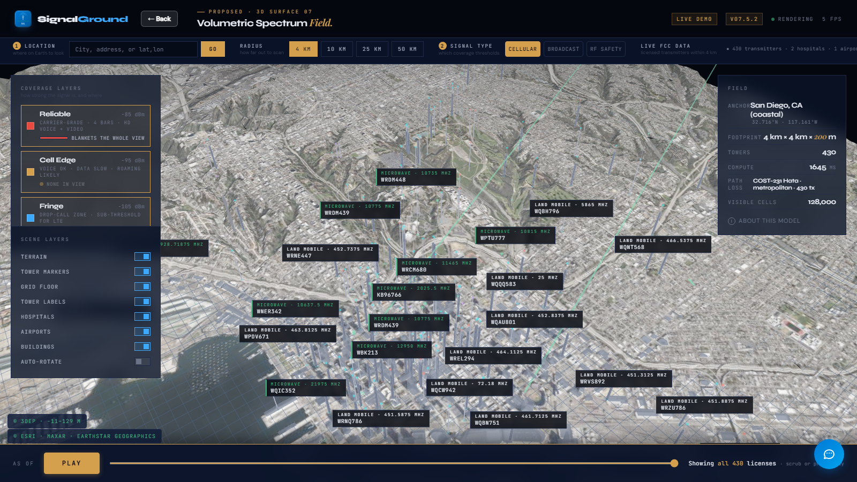Click the WQQQ583 land mobile label
The width and height of the screenshot is (857, 482).
coord(525,281)
